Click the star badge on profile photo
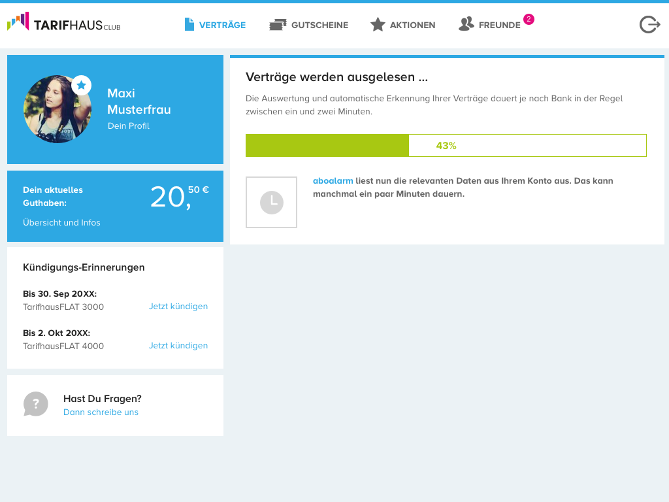 [x=81, y=85]
